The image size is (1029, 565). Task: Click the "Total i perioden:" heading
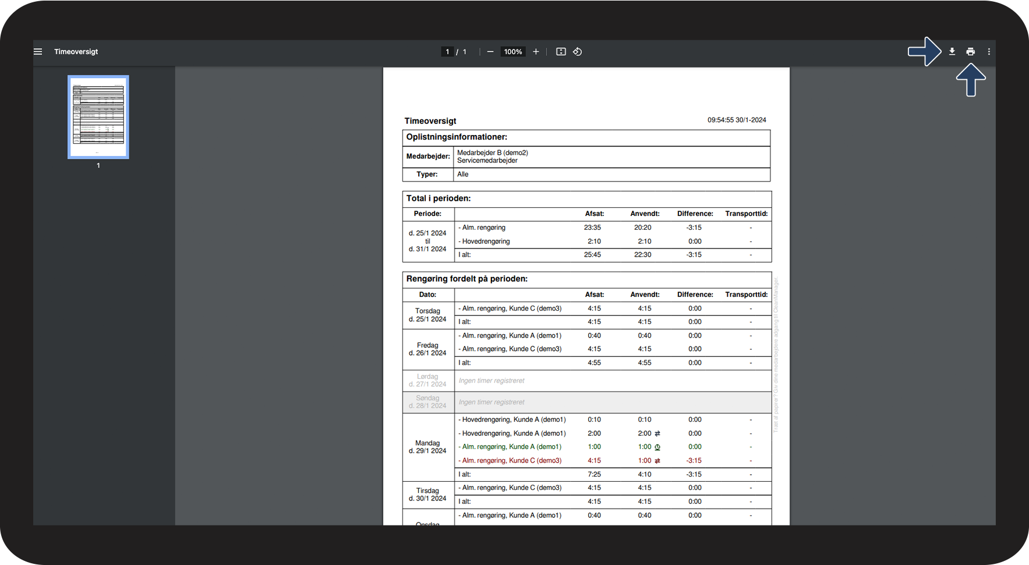click(439, 198)
